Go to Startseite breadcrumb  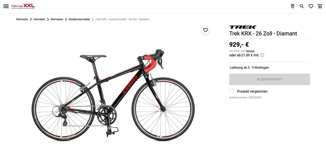[x=22, y=19]
